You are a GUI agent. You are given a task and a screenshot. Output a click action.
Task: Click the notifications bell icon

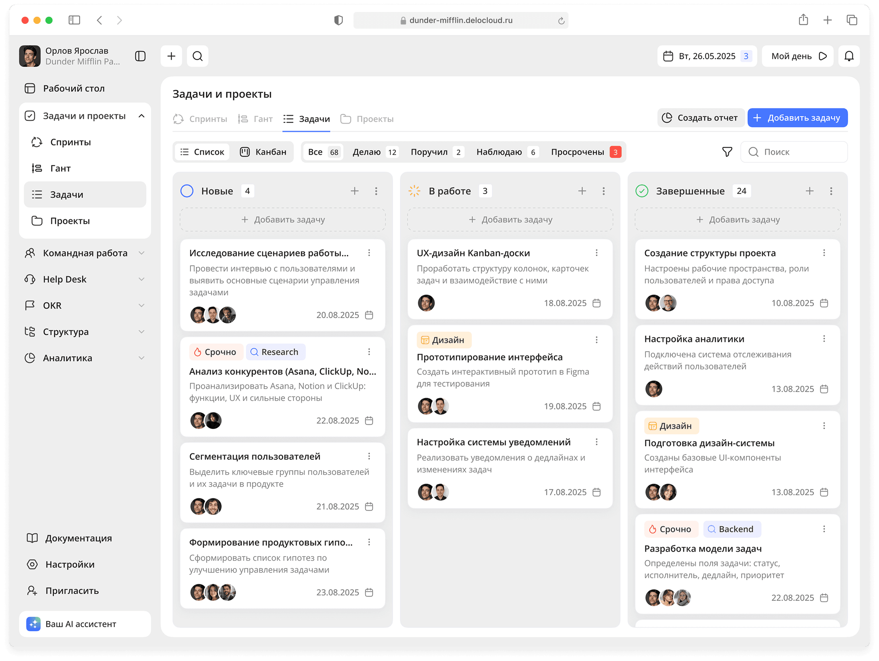(849, 56)
